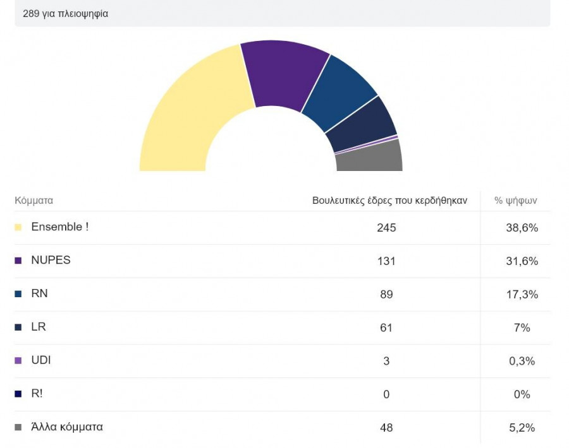
Task: Click the dark swatch beside LR
Action: pos(18,327)
